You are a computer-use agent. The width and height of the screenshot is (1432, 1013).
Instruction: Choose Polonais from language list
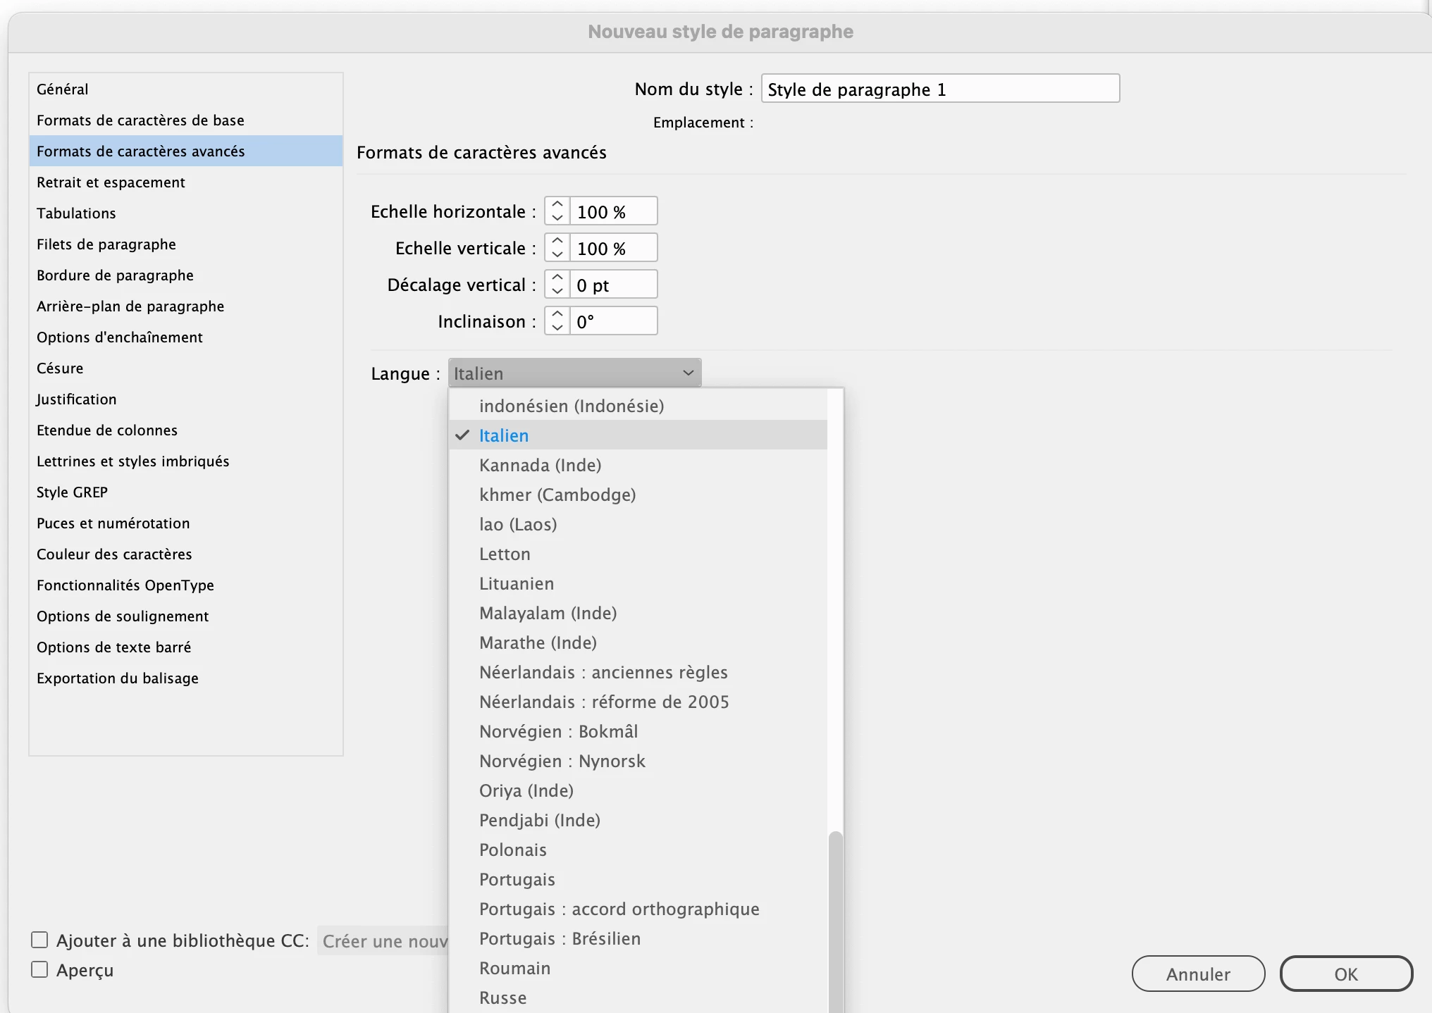click(513, 850)
